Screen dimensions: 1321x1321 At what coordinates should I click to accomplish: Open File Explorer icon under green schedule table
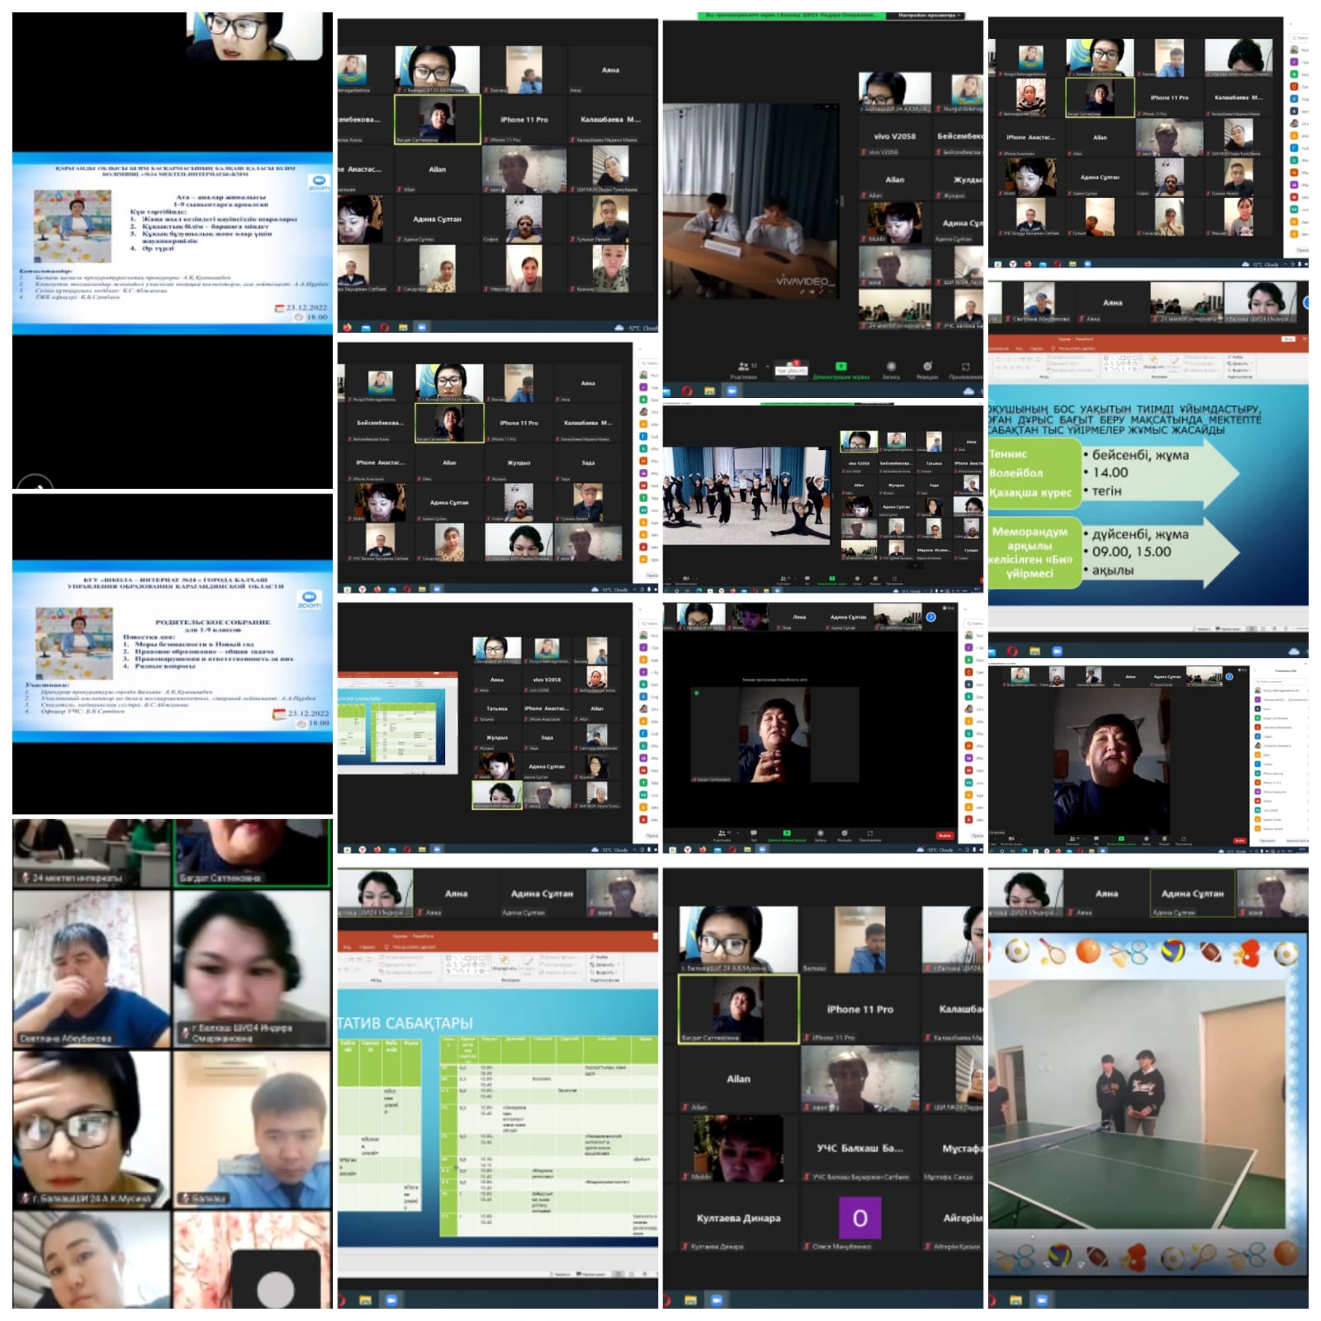(367, 1300)
